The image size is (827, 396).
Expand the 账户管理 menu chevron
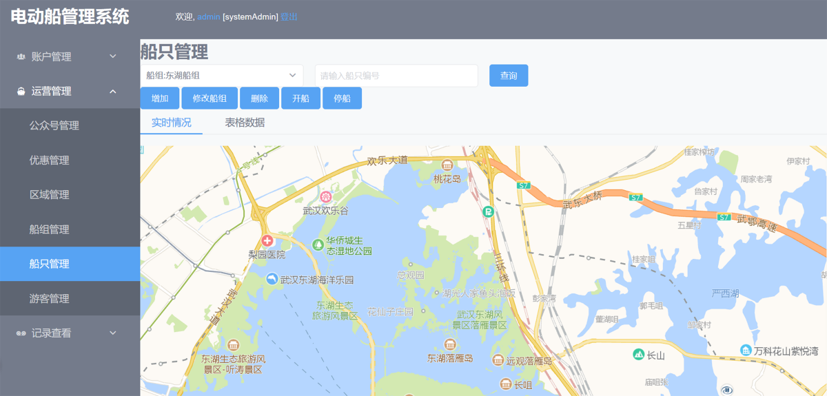(113, 56)
